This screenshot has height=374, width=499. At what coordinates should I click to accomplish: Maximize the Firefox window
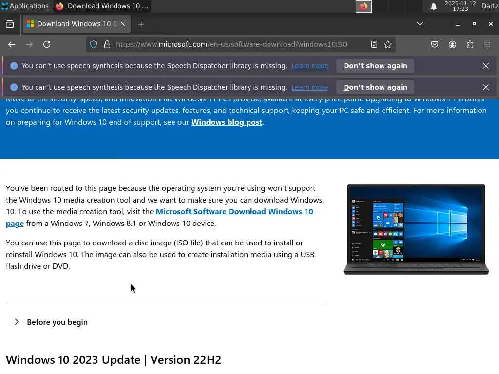tap(474, 24)
